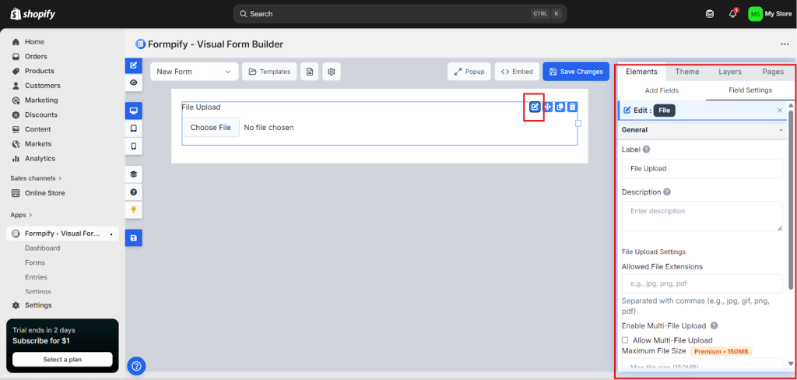
Task: Duplicate the File Upload field via copy icon
Action: point(560,107)
